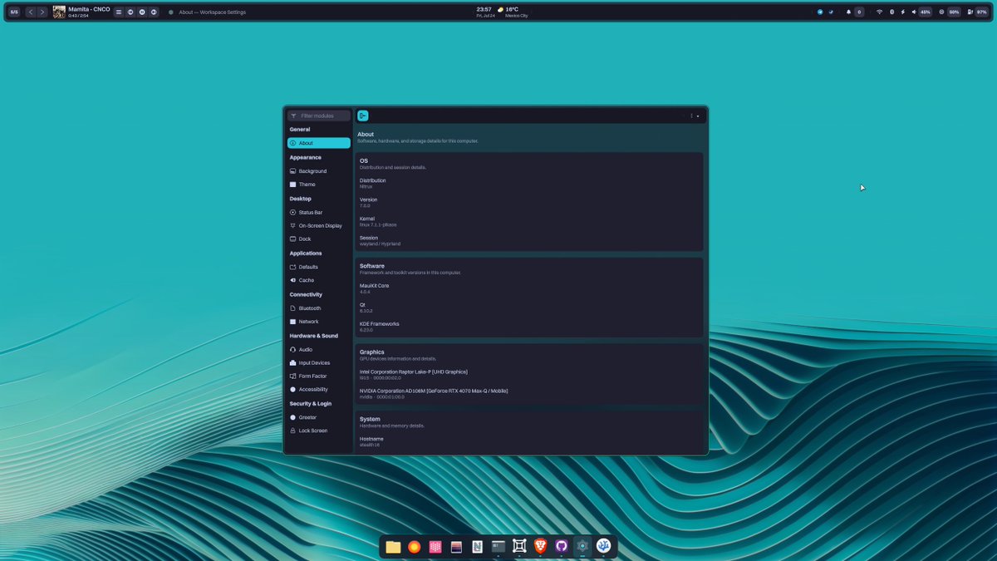Open the Network settings module

pyautogui.click(x=318, y=322)
